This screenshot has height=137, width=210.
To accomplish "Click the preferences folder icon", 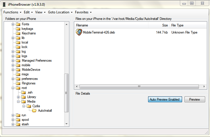I will pyautogui.click(x=18, y=79).
